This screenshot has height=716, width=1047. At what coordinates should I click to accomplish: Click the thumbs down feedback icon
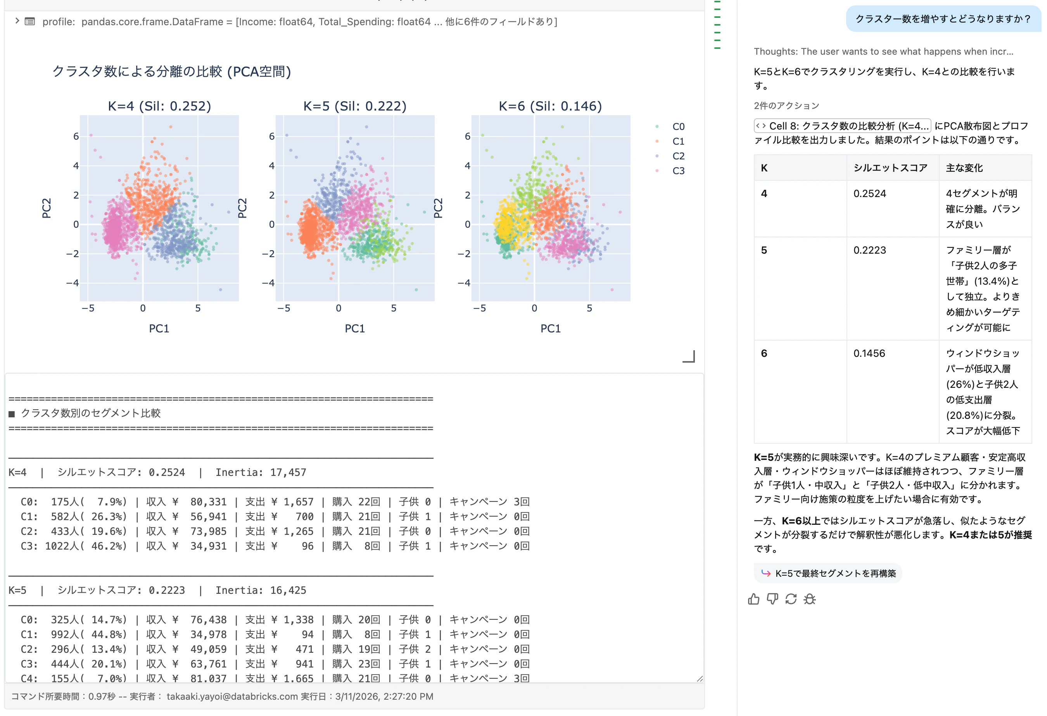[x=772, y=599]
